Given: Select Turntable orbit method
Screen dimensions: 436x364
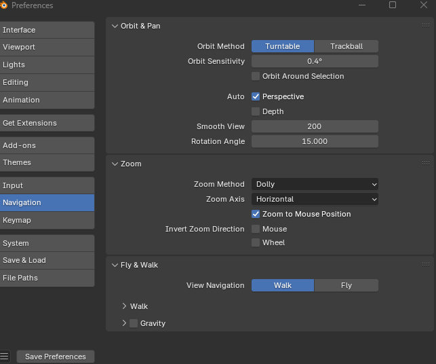Looking at the screenshot, I should (283, 46).
